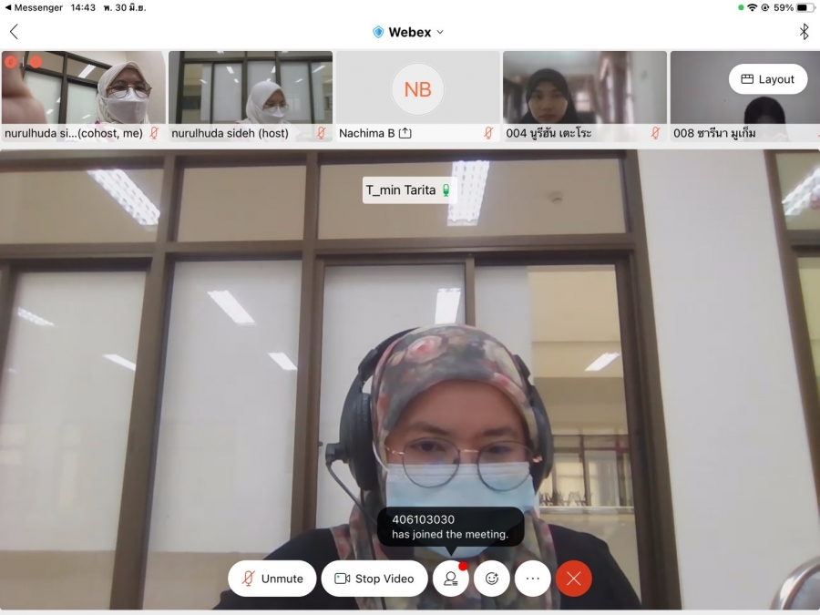This screenshot has height=615, width=820.
Task: Select the Nachima B participant tile
Action: tap(417, 89)
